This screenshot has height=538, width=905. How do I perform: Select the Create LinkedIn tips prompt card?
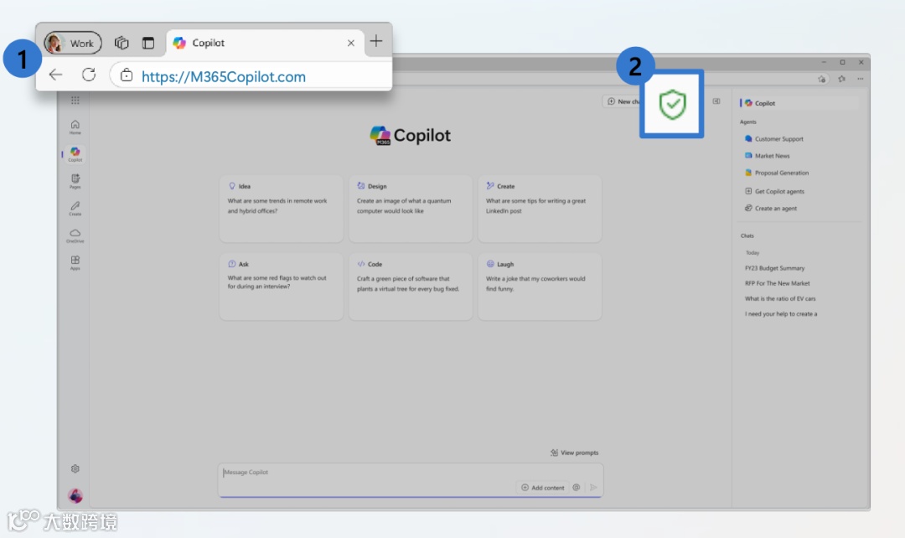click(540, 209)
